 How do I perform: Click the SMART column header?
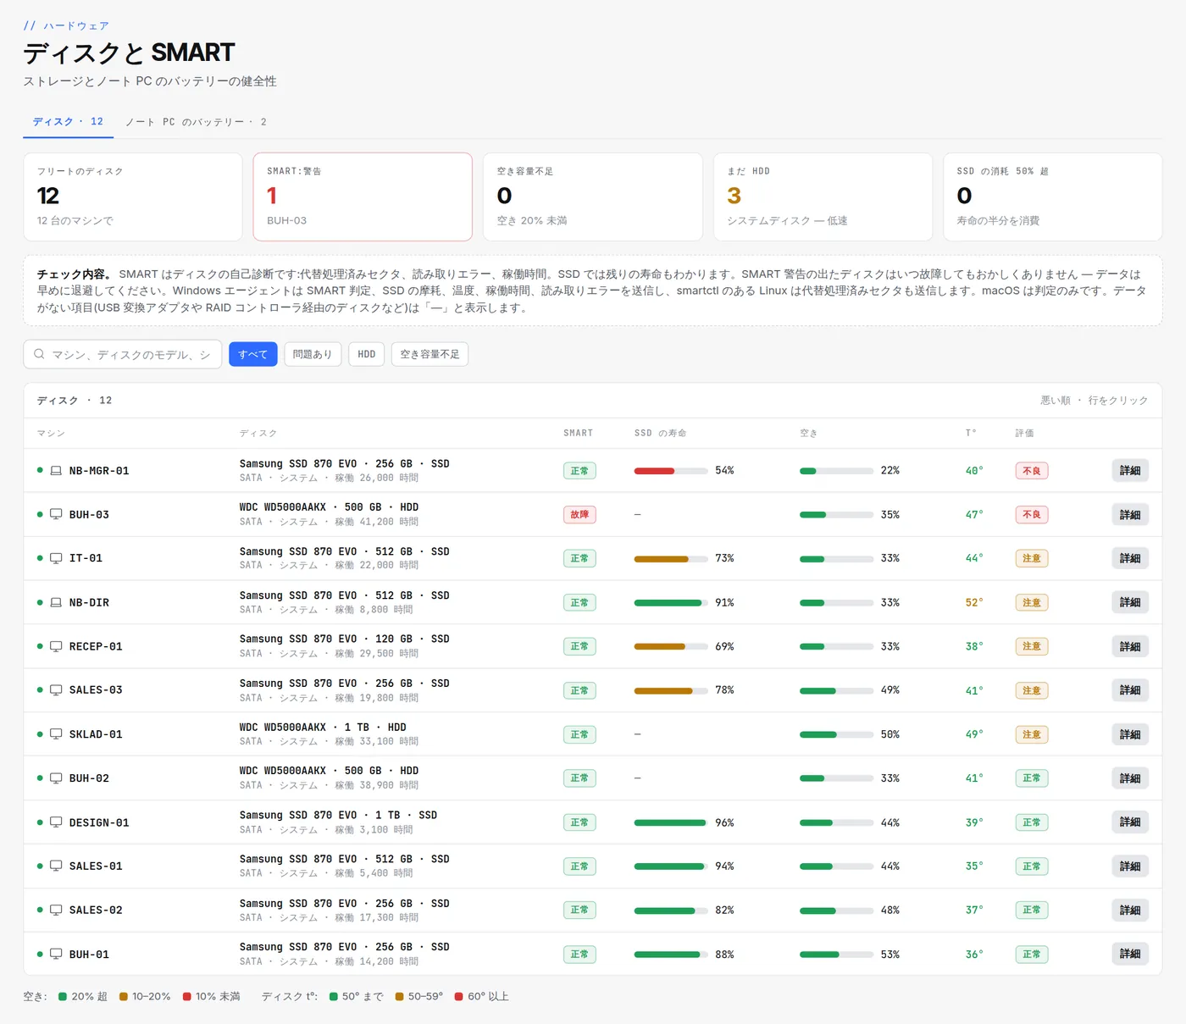point(579,433)
